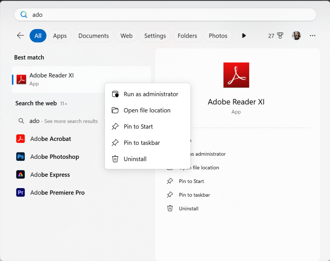Click the shield icon beside Run as administrator

coord(115,94)
